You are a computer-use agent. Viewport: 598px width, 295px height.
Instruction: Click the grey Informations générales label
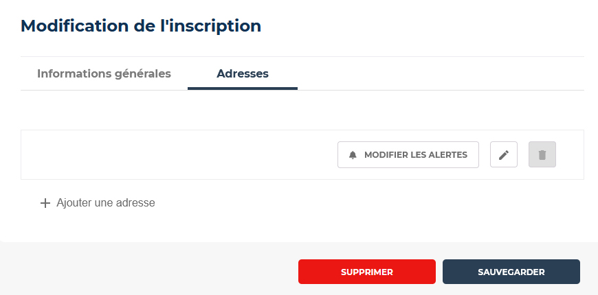pos(104,73)
